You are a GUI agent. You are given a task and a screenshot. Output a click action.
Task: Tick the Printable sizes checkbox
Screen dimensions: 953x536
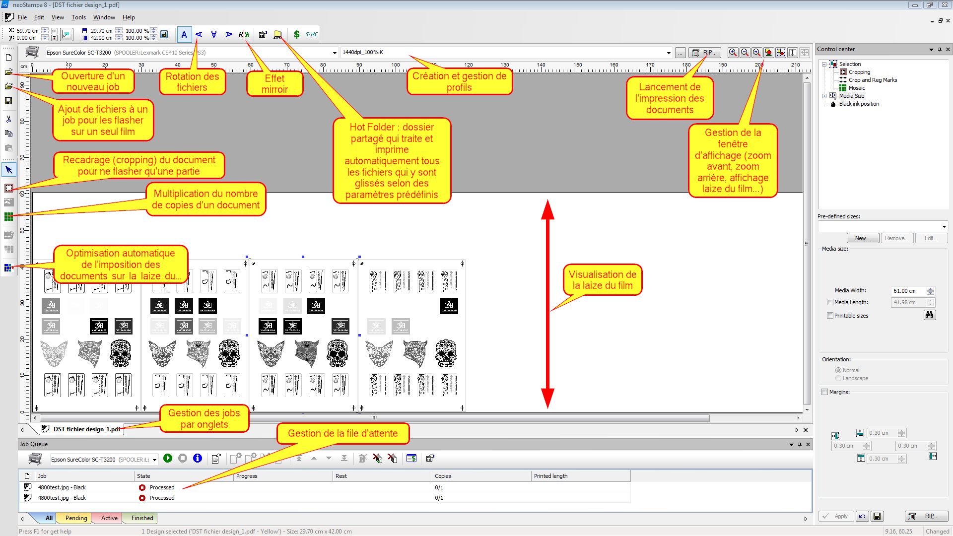click(830, 316)
